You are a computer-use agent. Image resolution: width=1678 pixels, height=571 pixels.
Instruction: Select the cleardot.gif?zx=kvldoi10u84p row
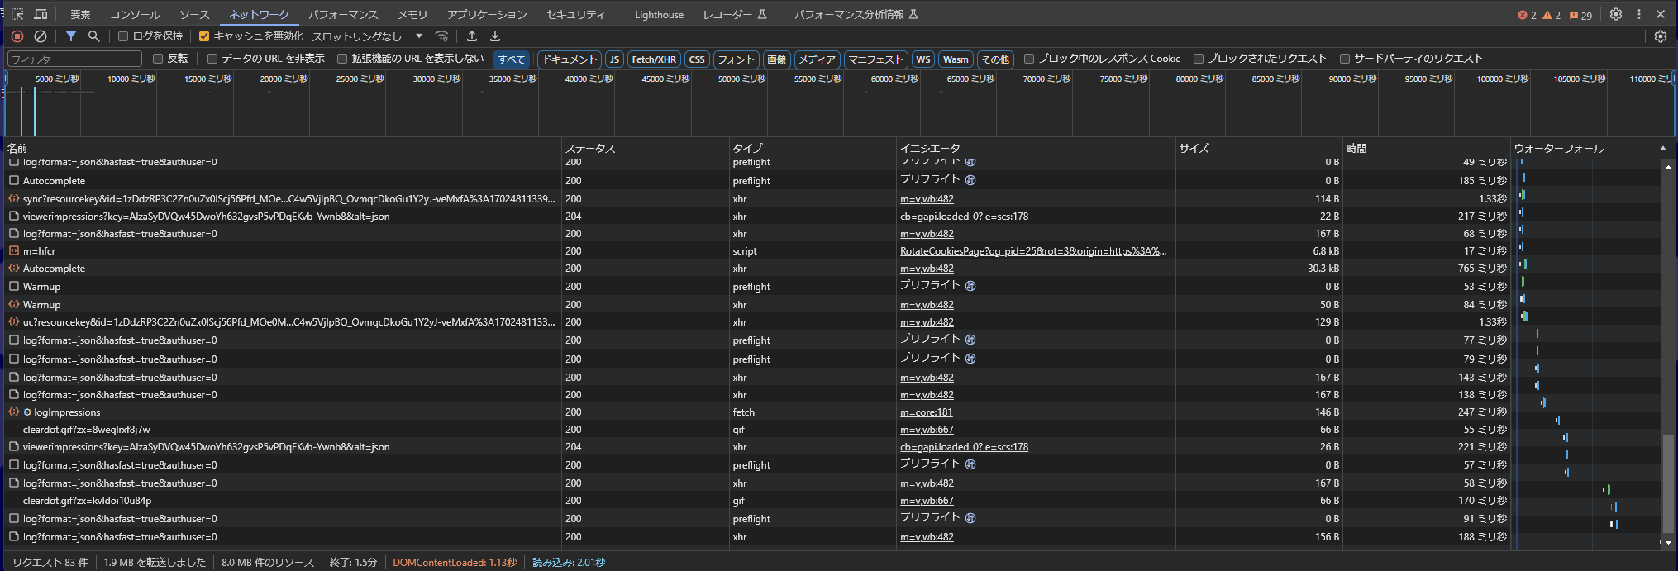(x=832, y=501)
